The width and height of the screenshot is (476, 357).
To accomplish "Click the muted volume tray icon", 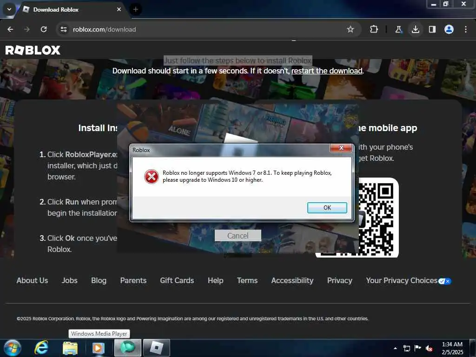I will [x=429, y=348].
